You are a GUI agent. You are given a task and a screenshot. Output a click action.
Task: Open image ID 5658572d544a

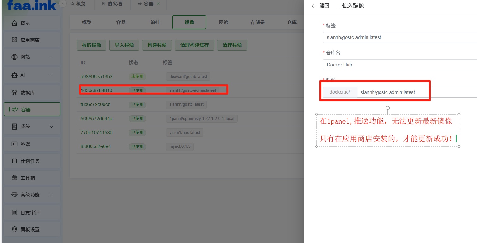(x=97, y=118)
